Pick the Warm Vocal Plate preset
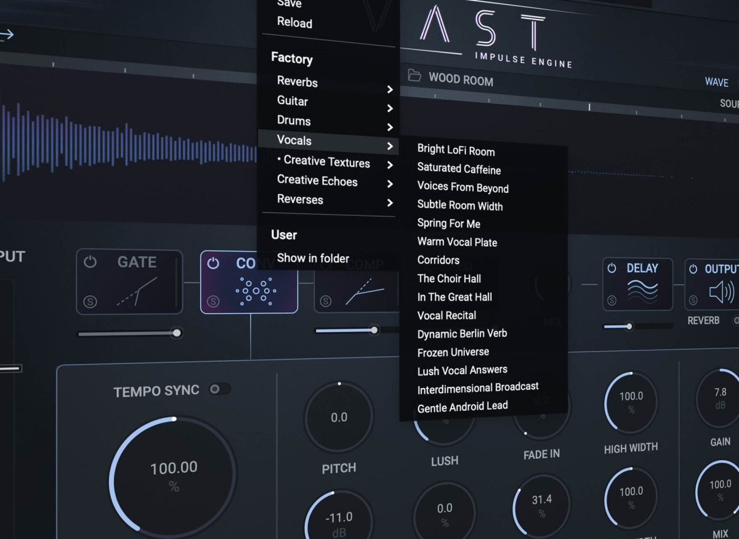Image resolution: width=739 pixels, height=539 pixels. (x=457, y=242)
